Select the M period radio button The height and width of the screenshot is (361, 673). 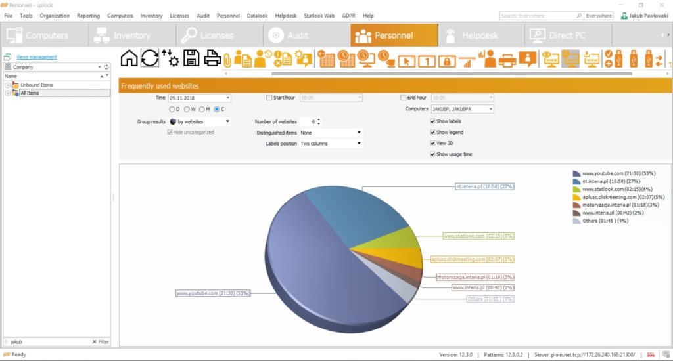click(x=202, y=110)
